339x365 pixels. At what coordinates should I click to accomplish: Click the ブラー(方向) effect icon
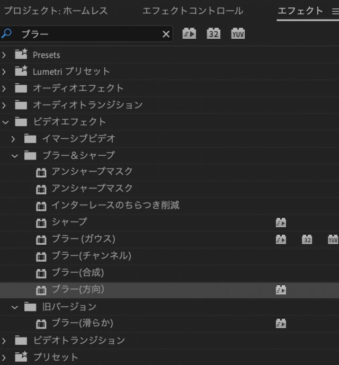click(41, 290)
